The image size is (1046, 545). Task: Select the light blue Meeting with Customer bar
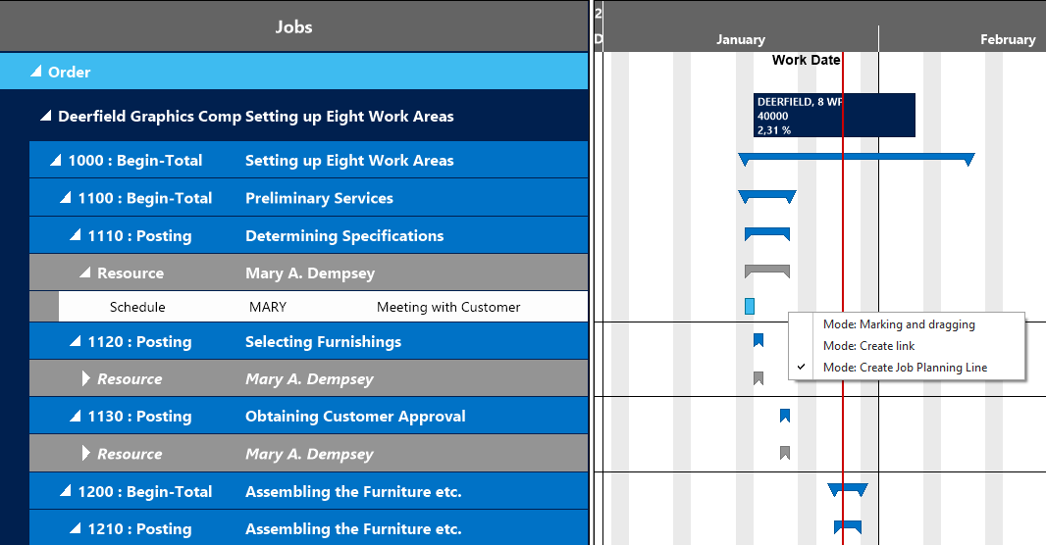coord(750,306)
